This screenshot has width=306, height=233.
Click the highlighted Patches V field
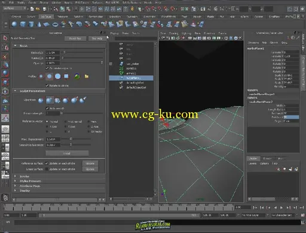[x=291, y=117]
